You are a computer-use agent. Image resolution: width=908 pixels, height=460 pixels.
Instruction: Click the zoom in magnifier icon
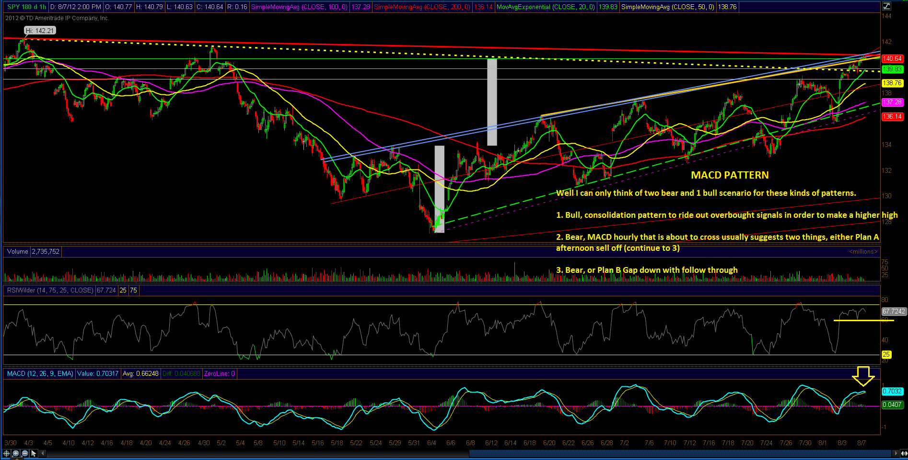16,453
